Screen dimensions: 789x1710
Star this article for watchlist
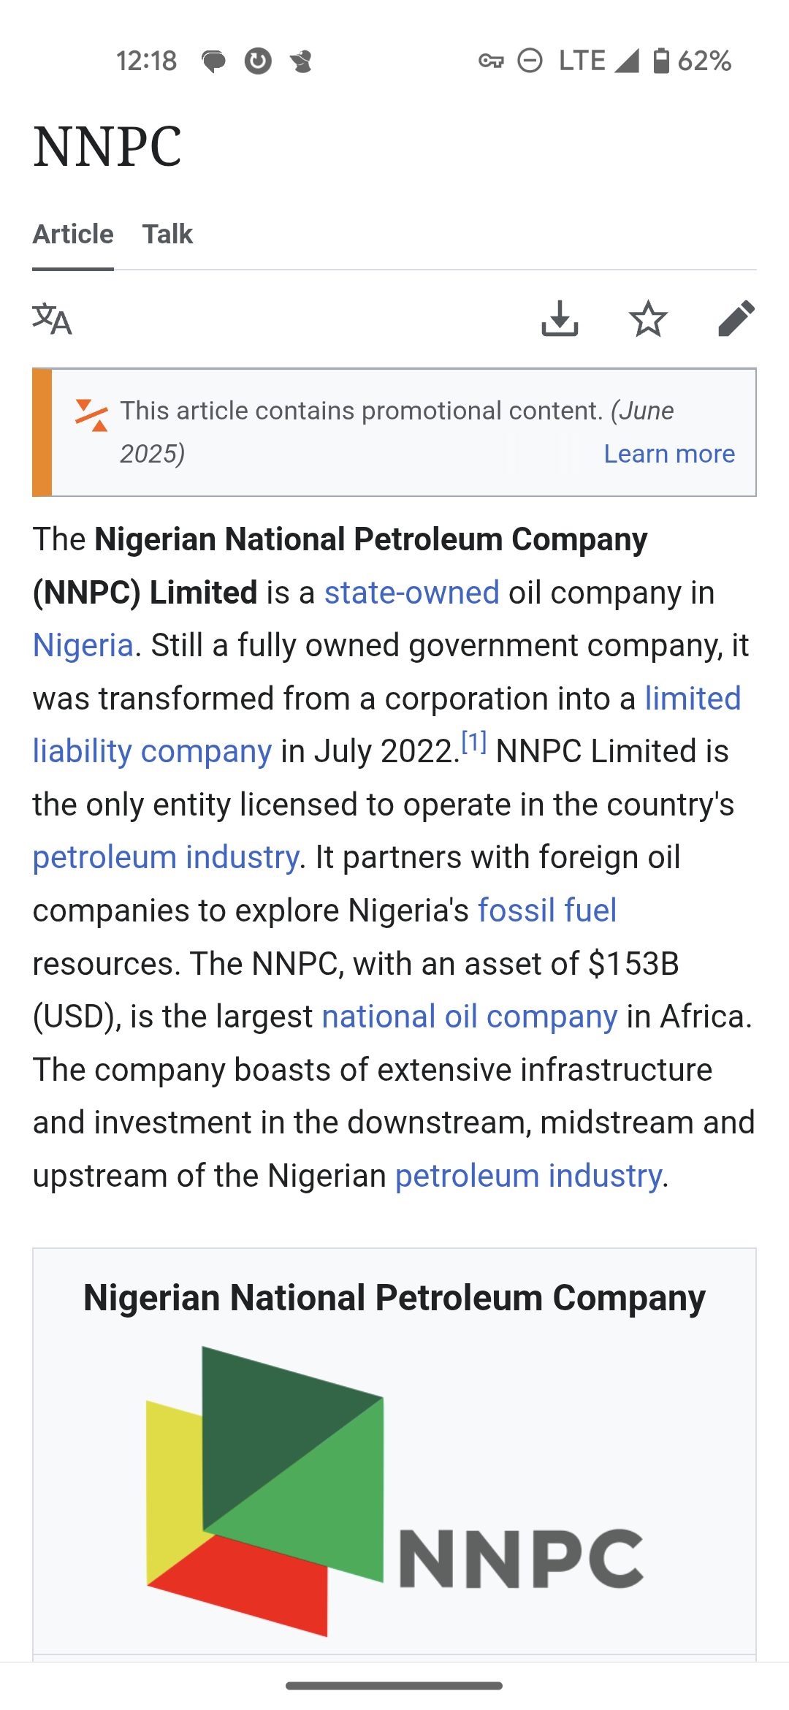[648, 319]
